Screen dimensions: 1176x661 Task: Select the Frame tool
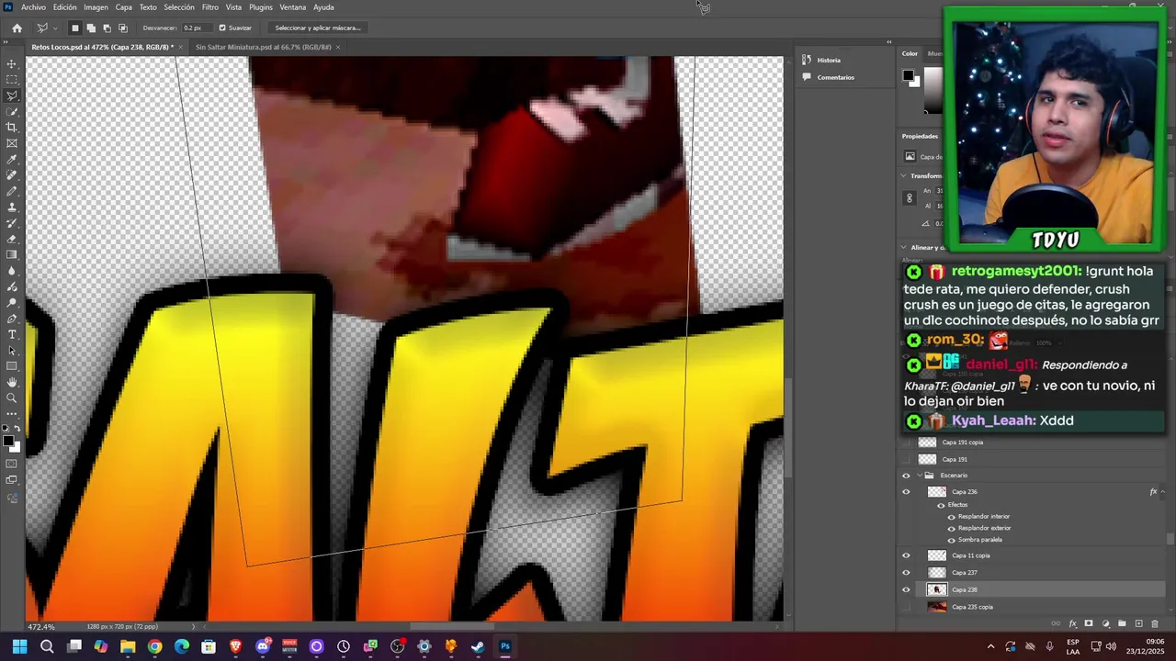[x=12, y=143]
